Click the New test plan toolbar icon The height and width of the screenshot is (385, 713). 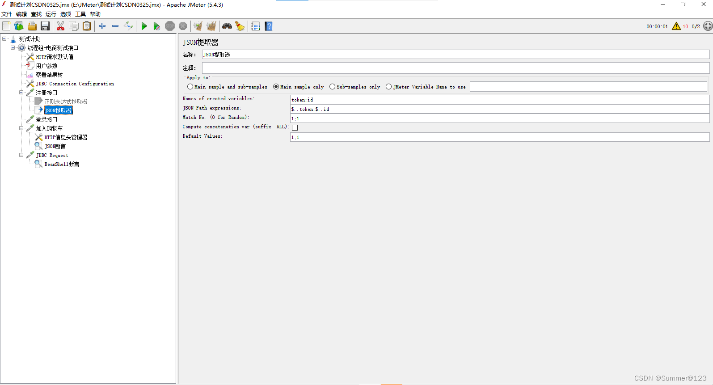point(6,26)
